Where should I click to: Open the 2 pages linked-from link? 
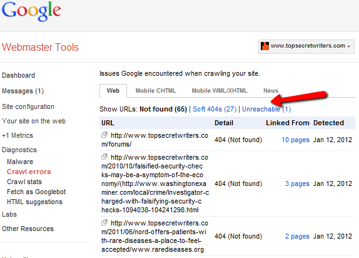pos(297,236)
